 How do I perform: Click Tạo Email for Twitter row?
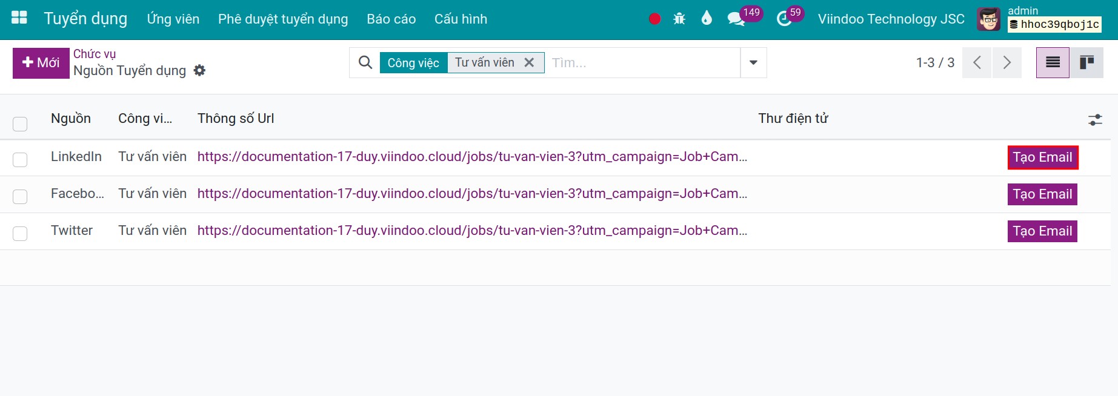pos(1042,231)
